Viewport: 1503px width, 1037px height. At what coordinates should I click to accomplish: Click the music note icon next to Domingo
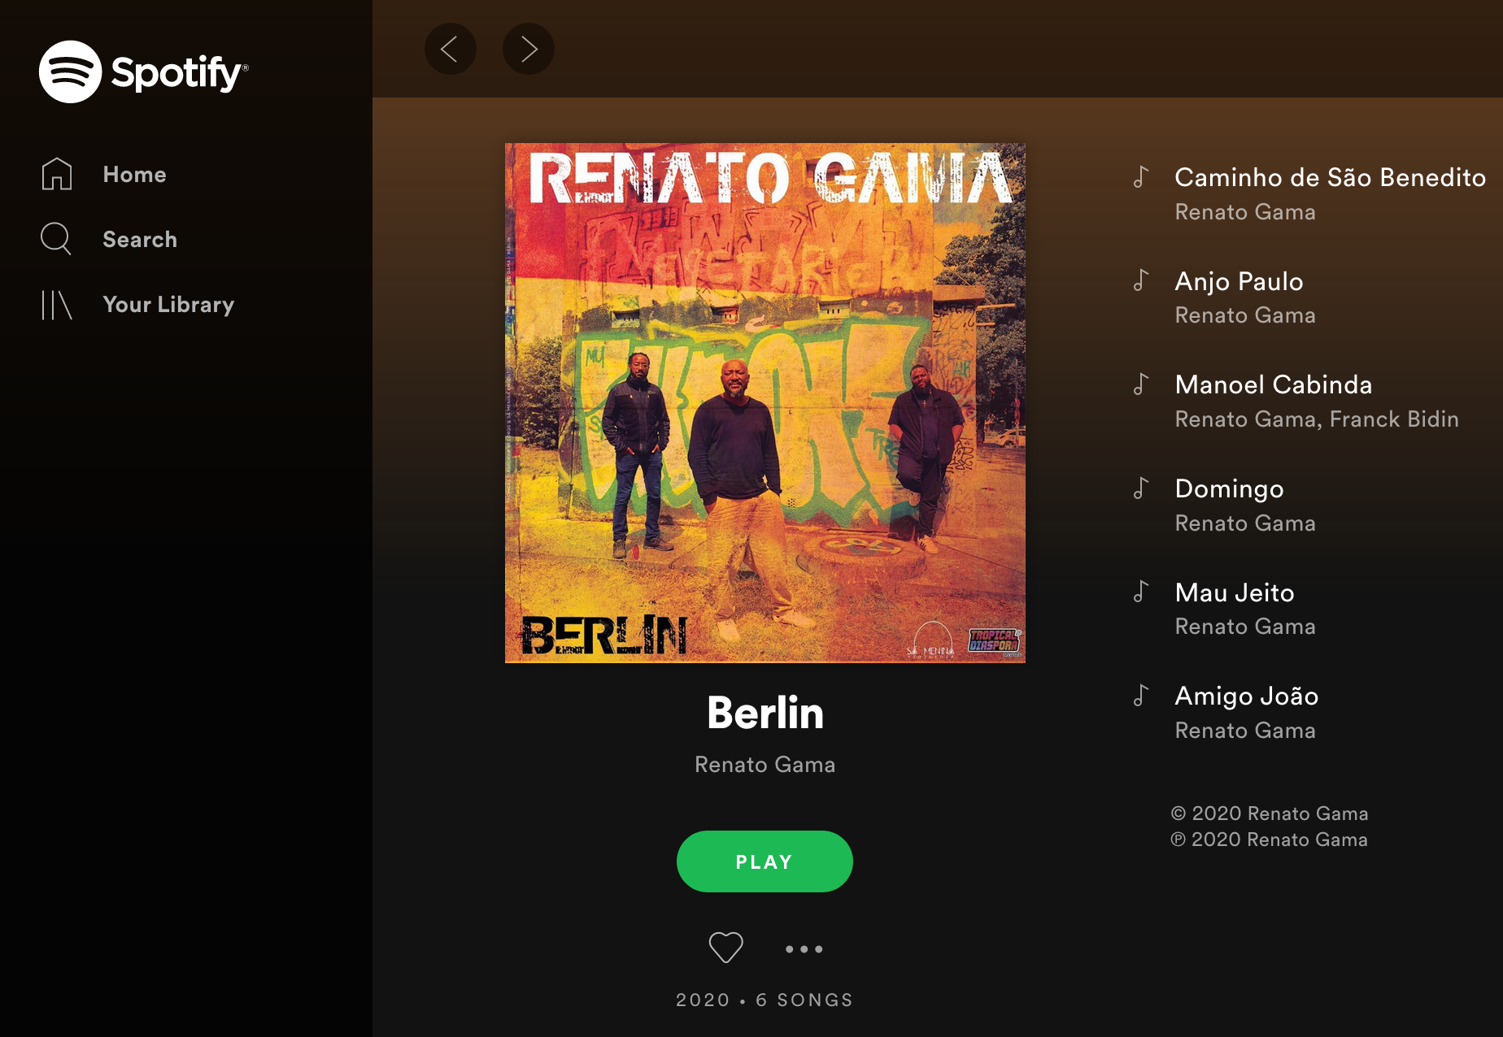1141,488
